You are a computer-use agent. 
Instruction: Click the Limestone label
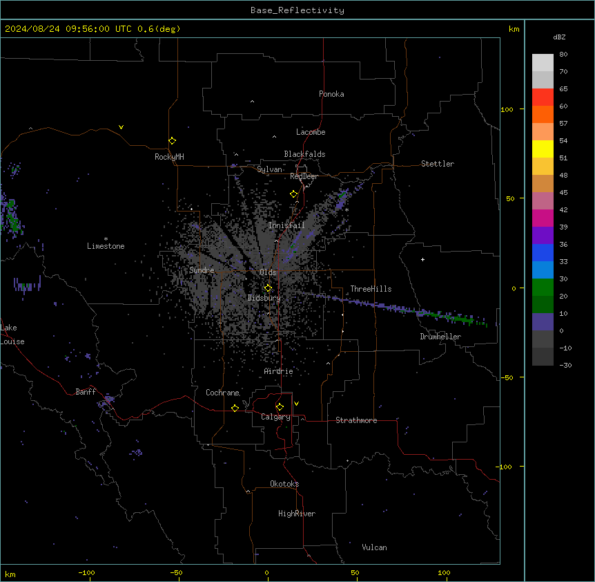click(x=106, y=246)
